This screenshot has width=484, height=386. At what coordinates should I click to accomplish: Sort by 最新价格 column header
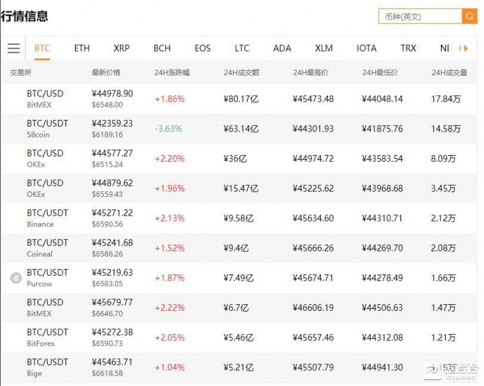(106, 73)
